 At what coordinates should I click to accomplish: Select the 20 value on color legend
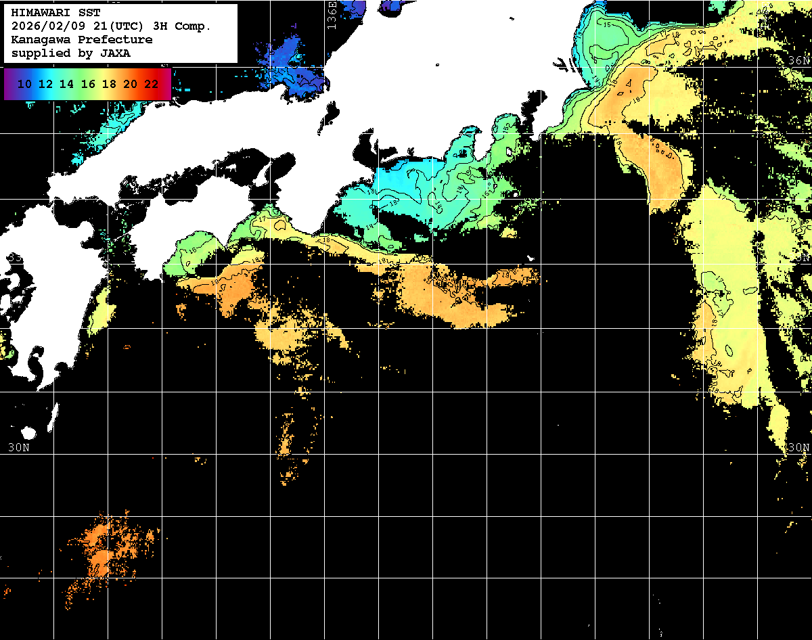tap(130, 84)
